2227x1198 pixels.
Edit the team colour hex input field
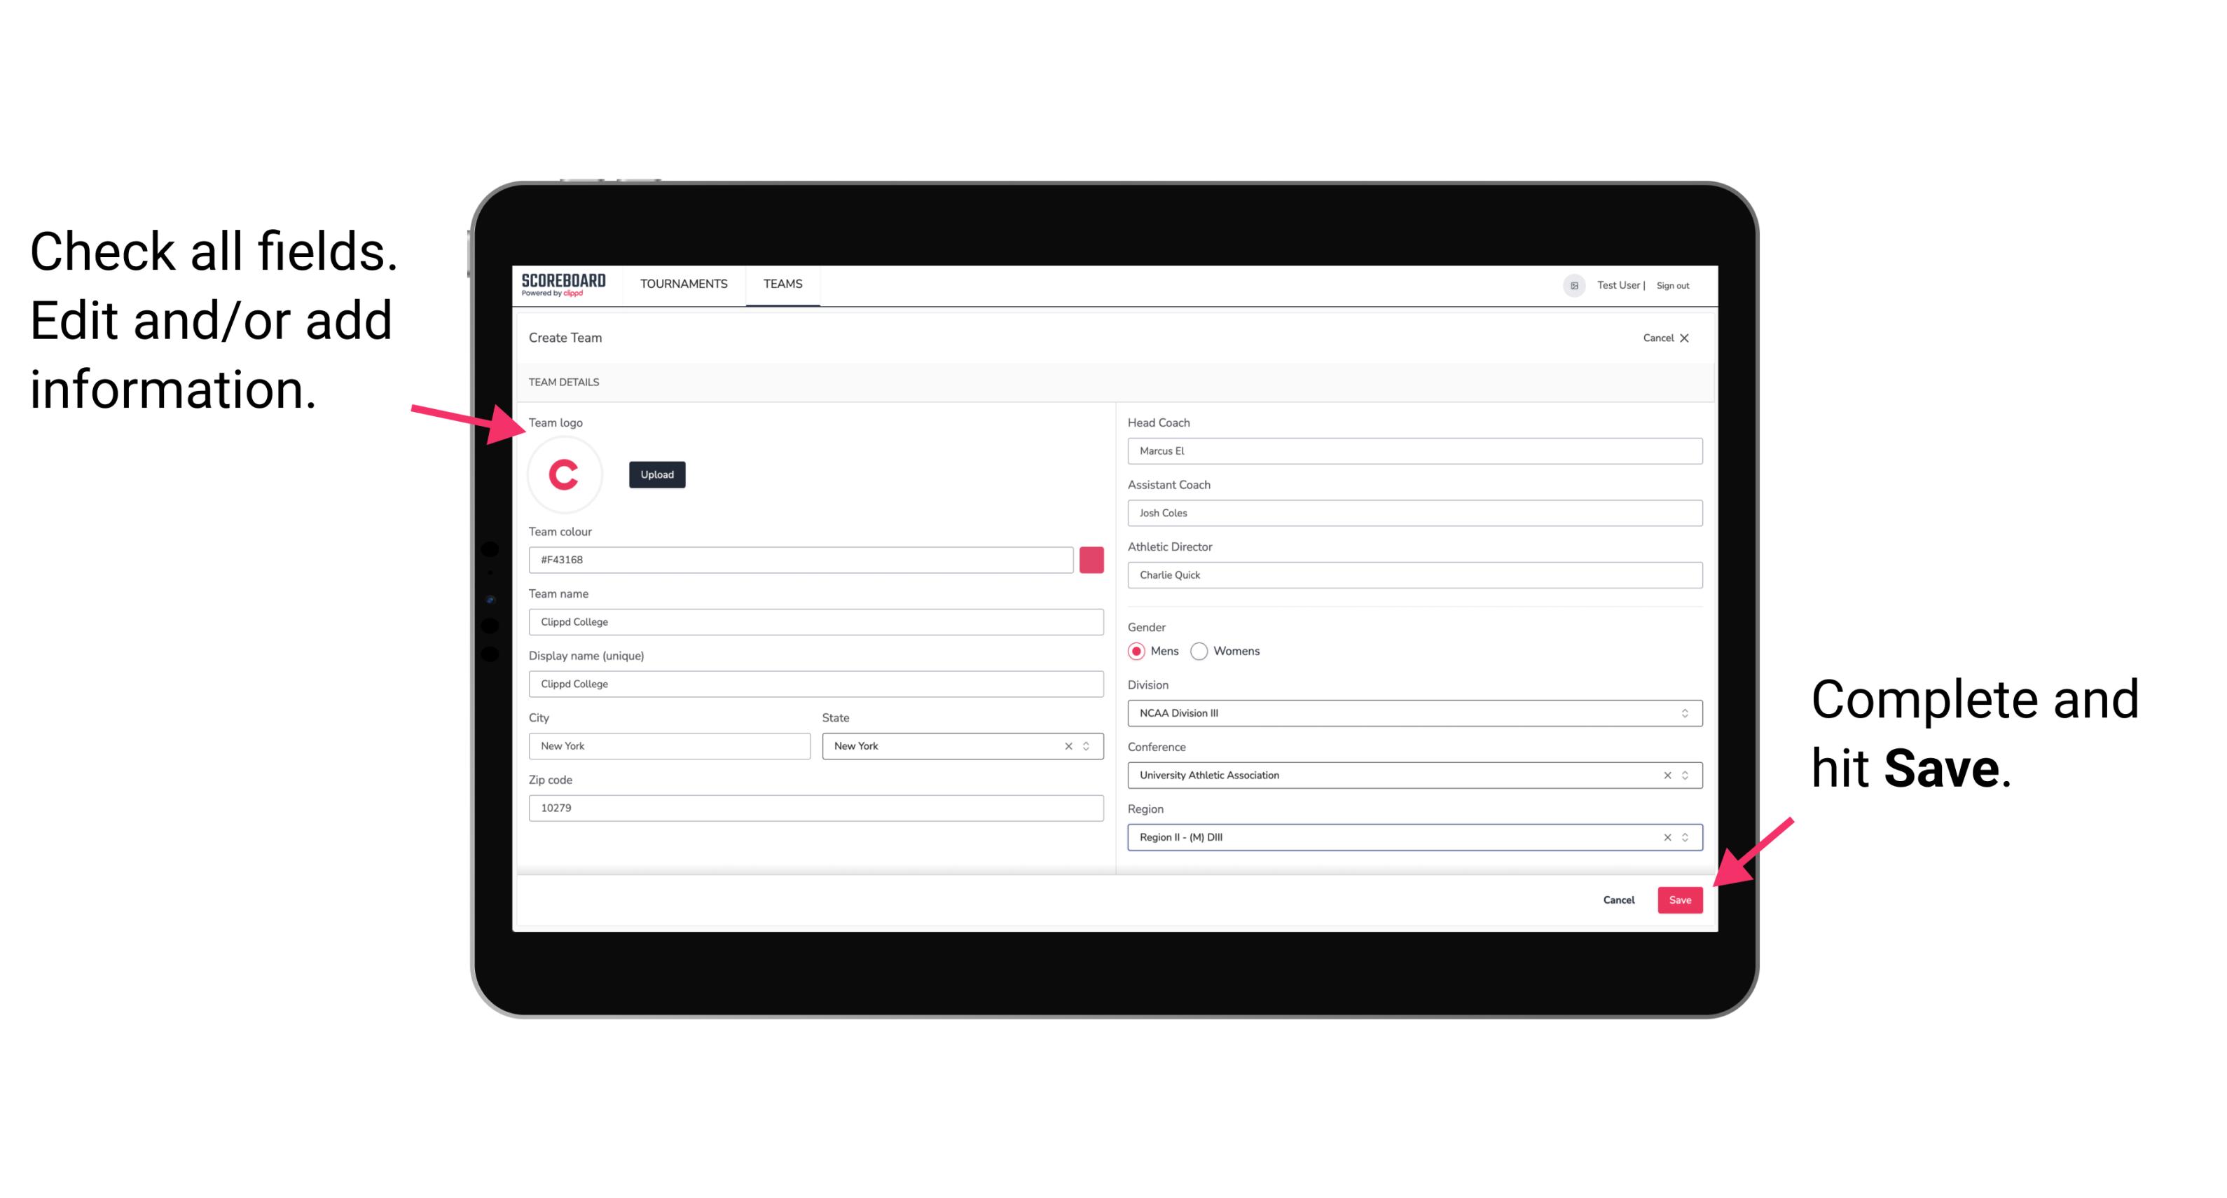coord(802,559)
